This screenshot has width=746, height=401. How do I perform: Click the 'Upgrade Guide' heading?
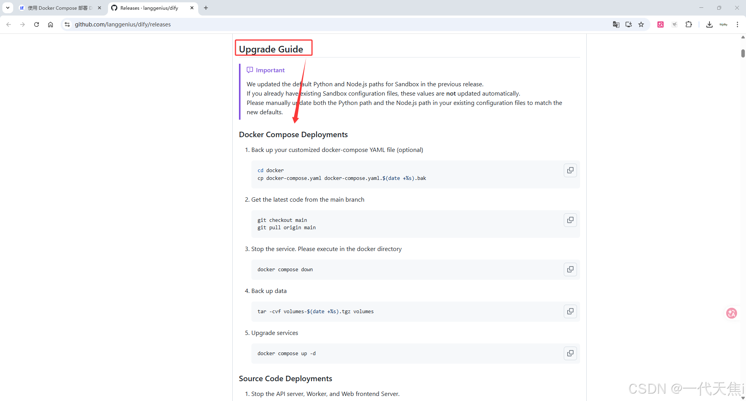(271, 49)
